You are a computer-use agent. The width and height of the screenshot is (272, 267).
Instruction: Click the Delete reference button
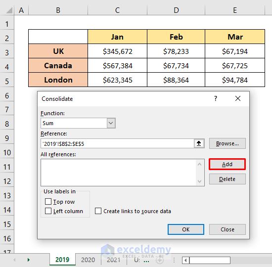227,179
